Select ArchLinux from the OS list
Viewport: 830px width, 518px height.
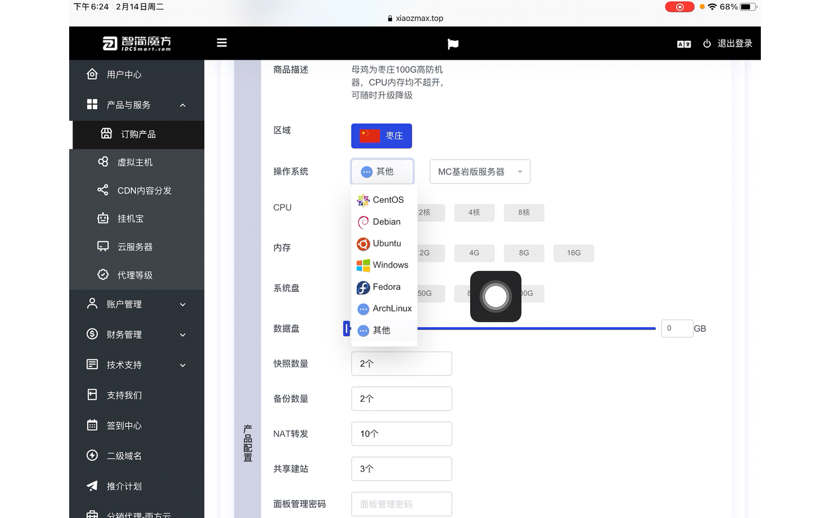pos(384,309)
